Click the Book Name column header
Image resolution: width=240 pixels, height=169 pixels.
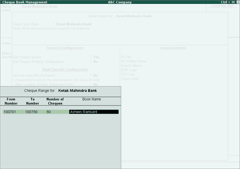(92, 99)
